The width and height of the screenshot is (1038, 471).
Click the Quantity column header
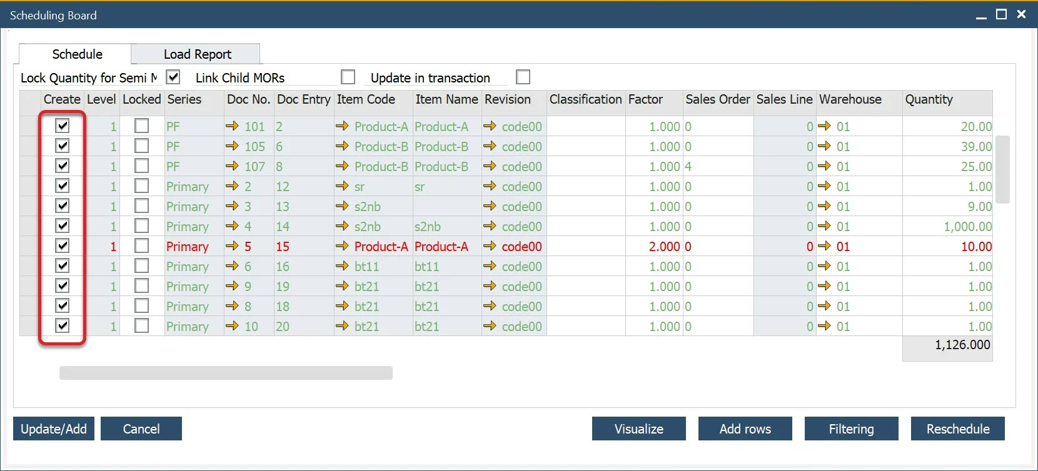click(x=929, y=99)
